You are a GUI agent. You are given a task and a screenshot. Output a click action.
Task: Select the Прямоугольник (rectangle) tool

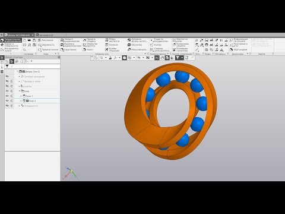click(x=48, y=50)
